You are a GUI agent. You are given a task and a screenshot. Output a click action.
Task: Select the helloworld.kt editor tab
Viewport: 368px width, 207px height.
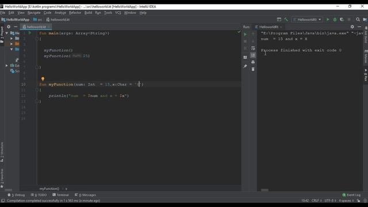tap(36, 27)
